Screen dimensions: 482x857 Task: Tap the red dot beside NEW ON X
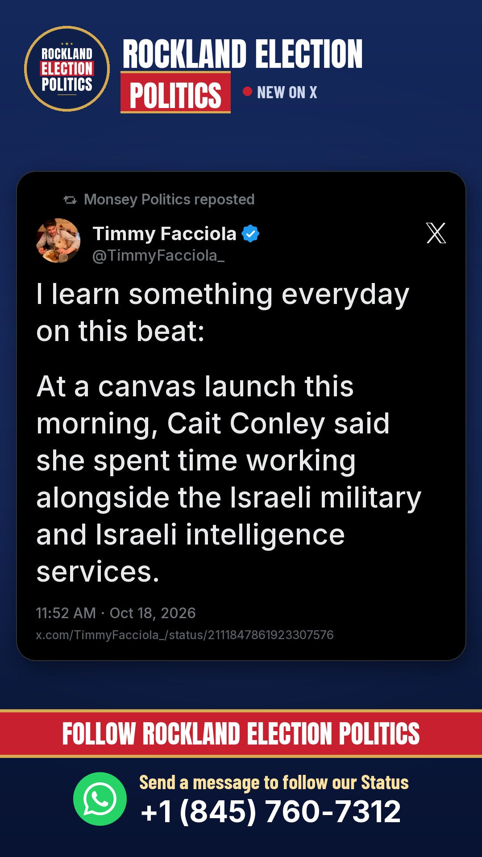247,92
